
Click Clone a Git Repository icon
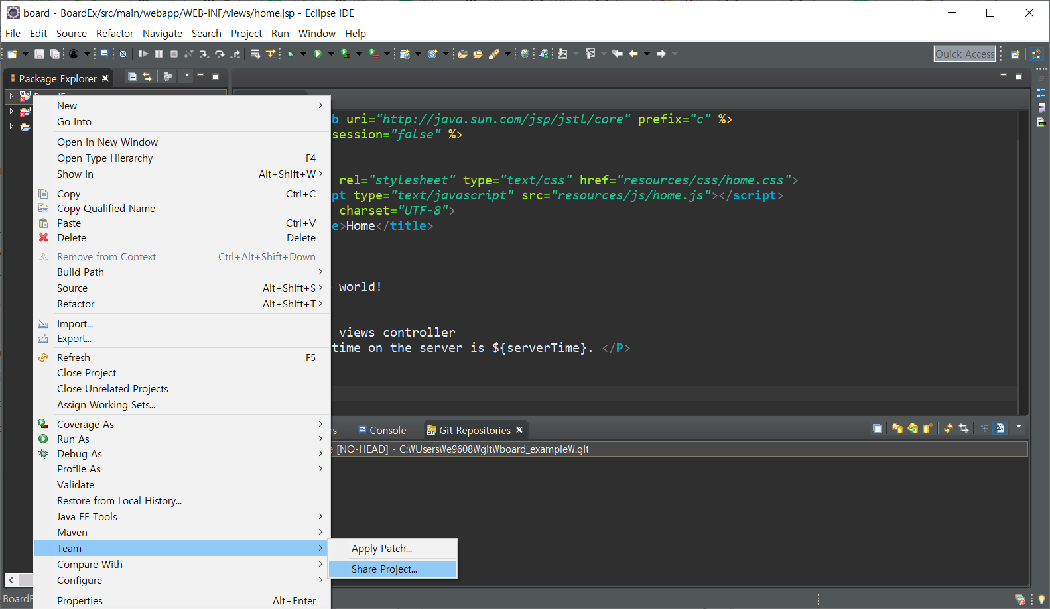(x=913, y=428)
